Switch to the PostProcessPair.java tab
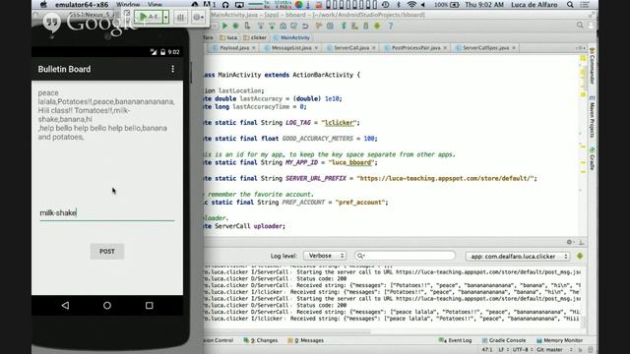Viewport: 630px width, 354px height. 415,48
